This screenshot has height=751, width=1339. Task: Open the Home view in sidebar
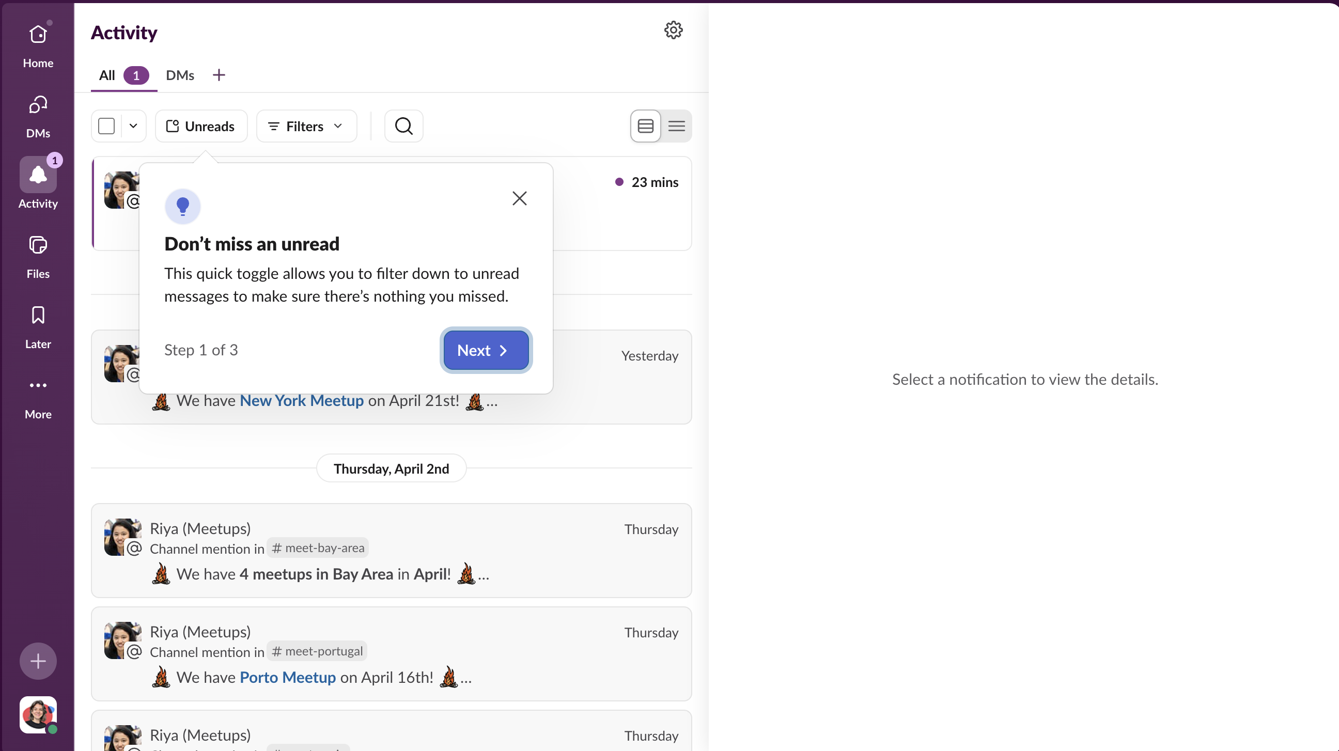37,44
